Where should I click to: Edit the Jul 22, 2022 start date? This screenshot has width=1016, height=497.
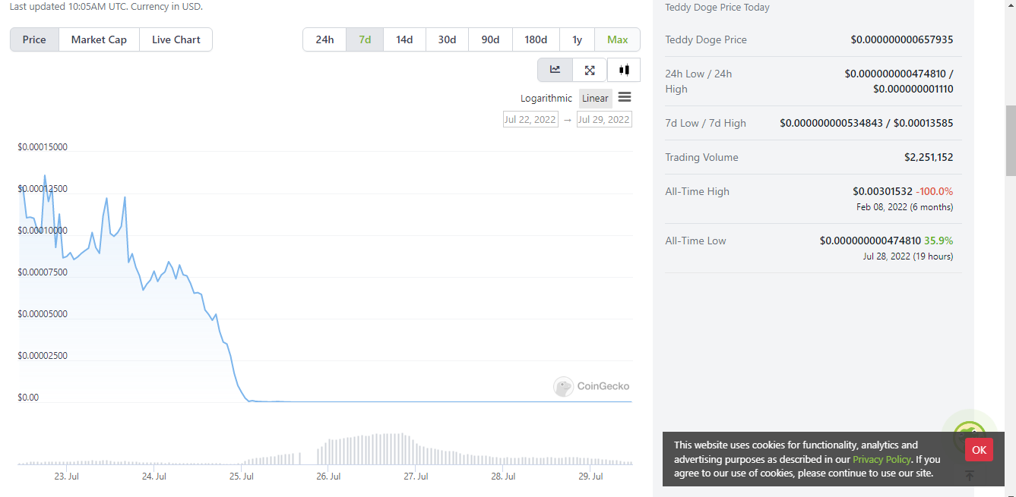point(530,119)
